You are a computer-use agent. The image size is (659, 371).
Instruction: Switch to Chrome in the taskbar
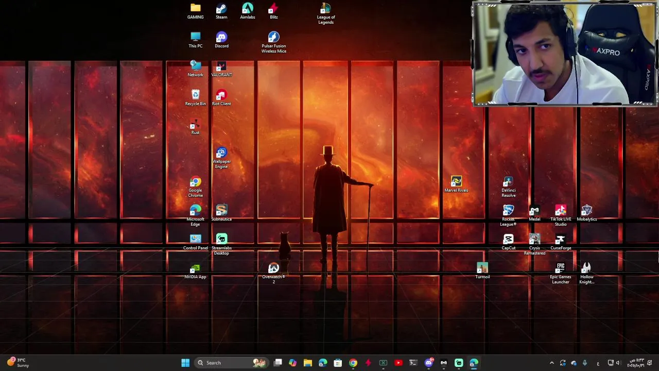click(353, 363)
